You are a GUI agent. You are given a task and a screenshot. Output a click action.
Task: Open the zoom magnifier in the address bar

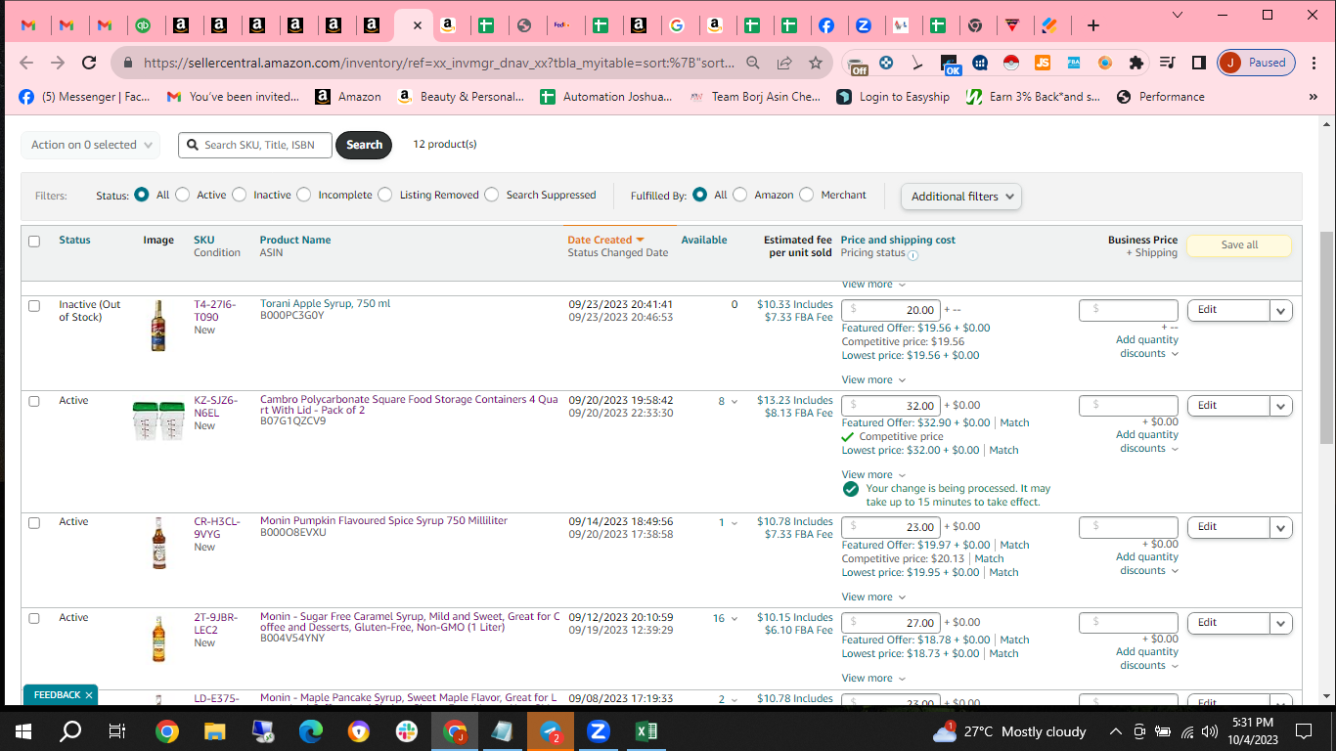tap(753, 63)
